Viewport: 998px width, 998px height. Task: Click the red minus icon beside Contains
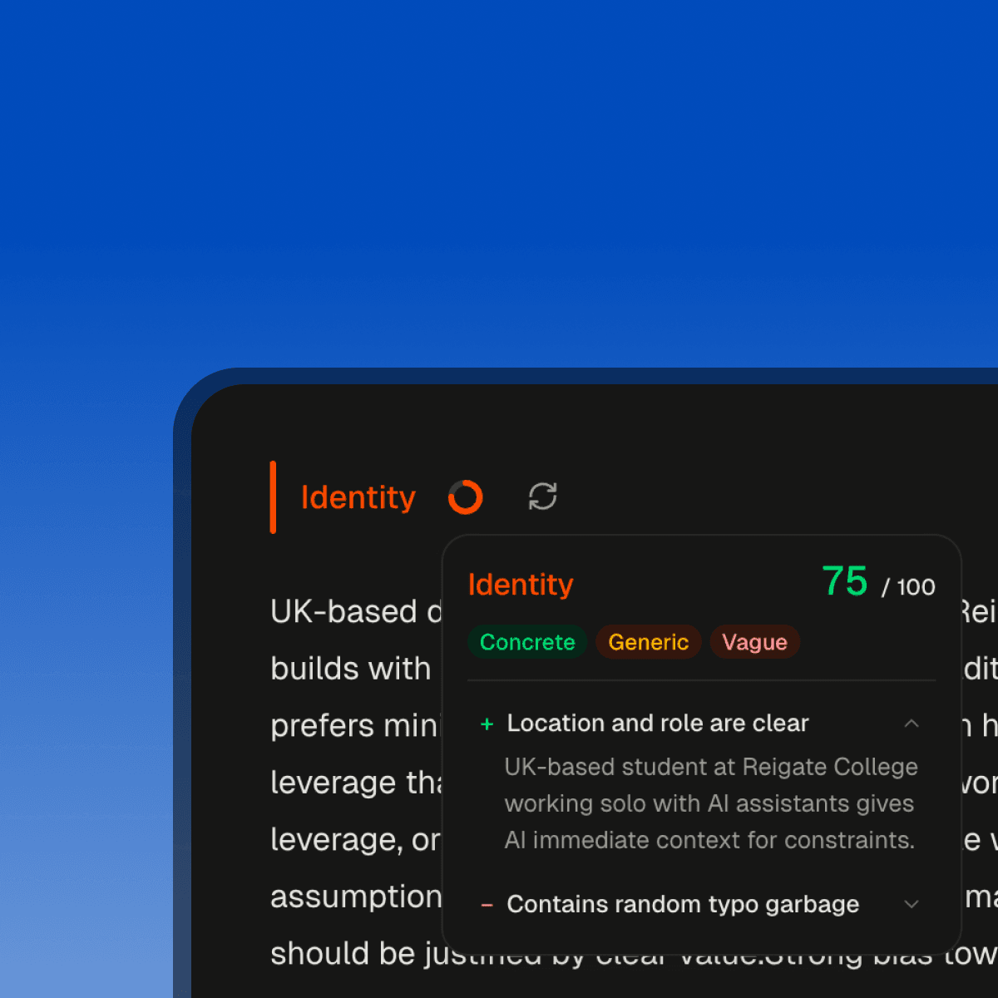click(487, 905)
